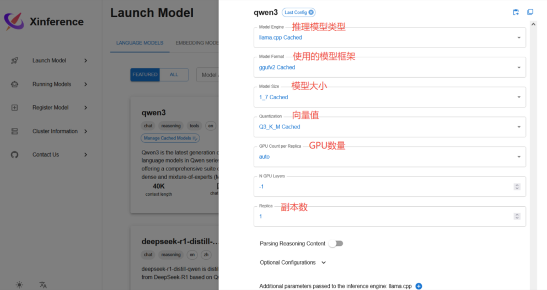Click the reasoning tag on deepseek card
547x290 pixels.
click(171, 255)
